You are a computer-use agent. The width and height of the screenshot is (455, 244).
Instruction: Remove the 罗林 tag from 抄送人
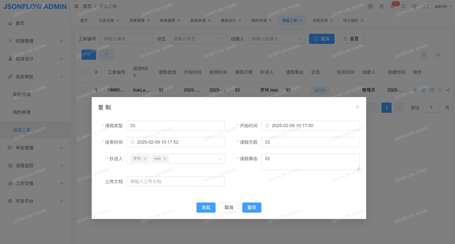pyautogui.click(x=145, y=159)
